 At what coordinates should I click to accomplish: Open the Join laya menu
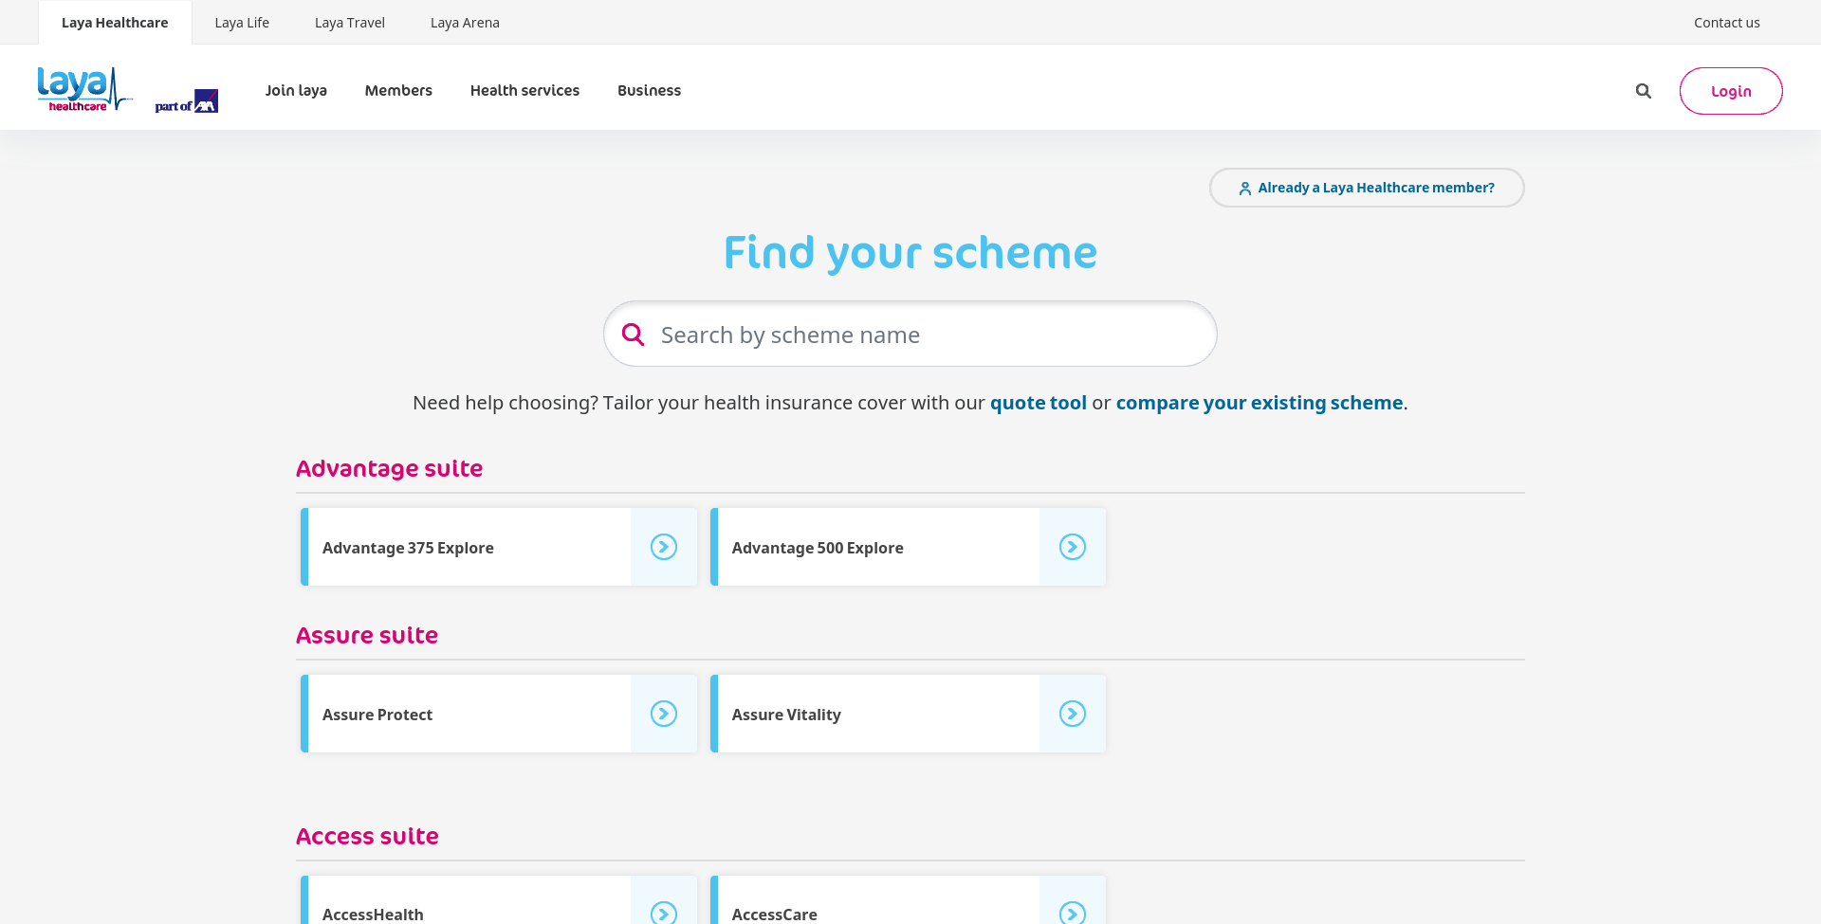(296, 90)
